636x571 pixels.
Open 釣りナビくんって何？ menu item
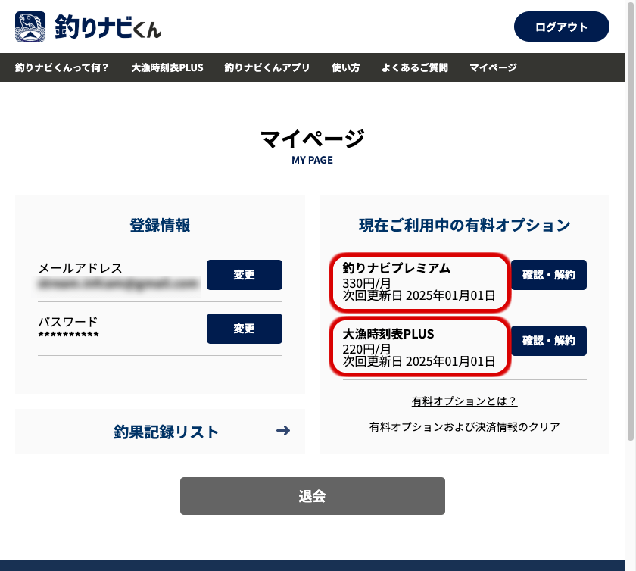[62, 67]
